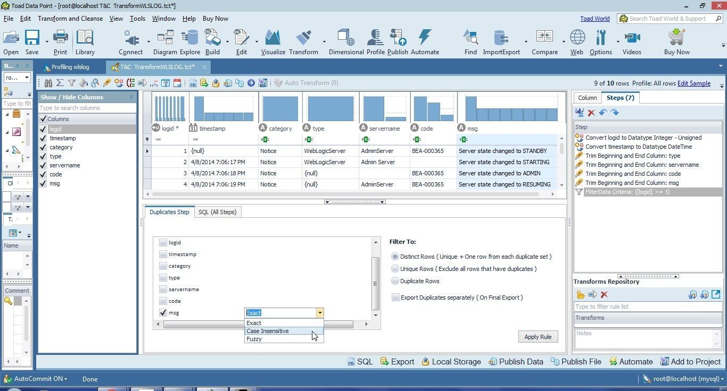Check the category checkbox in Duplicates Step
This screenshot has height=391, width=727.
pyautogui.click(x=163, y=266)
